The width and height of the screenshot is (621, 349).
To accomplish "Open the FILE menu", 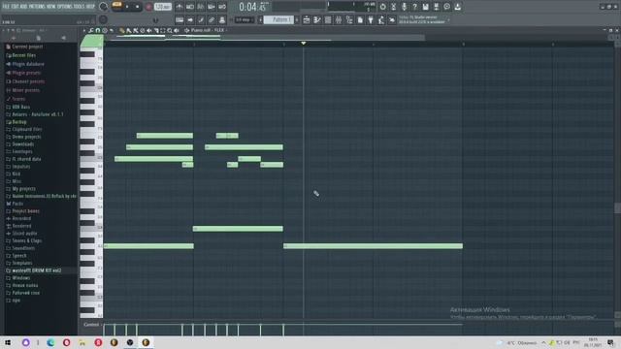I will pyautogui.click(x=6, y=7).
